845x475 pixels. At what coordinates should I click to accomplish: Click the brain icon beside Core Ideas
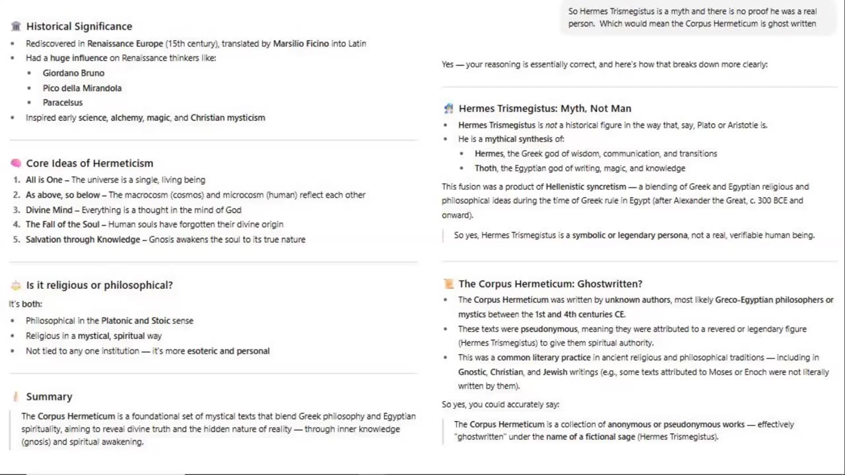pyautogui.click(x=16, y=163)
